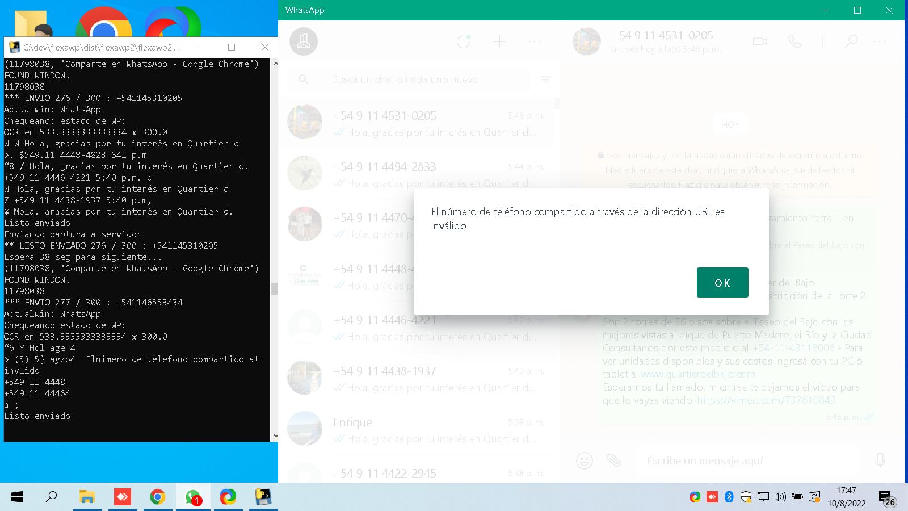Click the Bluetooth tray icon

[729, 497]
